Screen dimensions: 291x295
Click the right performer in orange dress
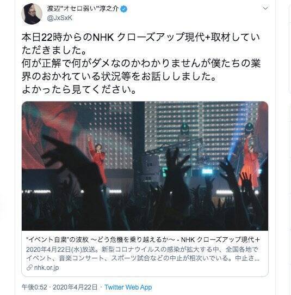250,163
